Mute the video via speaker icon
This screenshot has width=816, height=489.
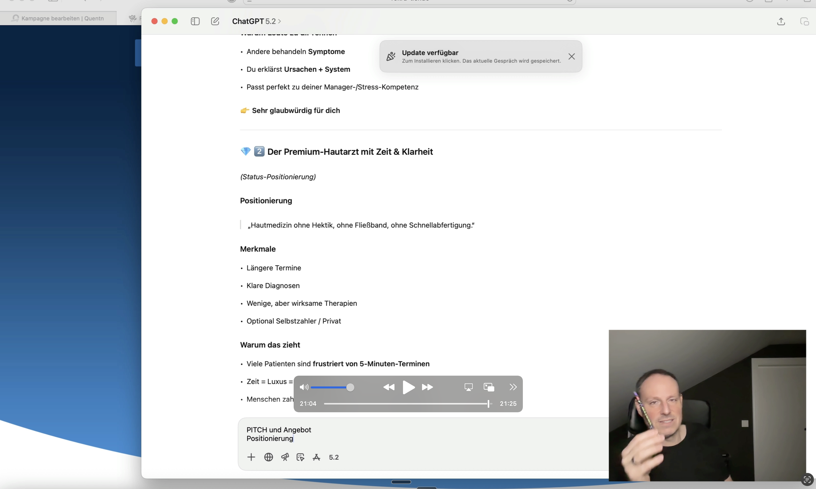coord(304,387)
